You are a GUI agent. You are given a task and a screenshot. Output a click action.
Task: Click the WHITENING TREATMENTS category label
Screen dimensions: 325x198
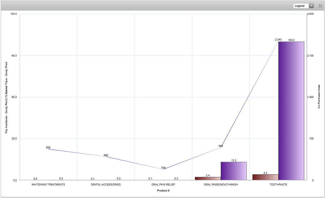(x=48, y=185)
